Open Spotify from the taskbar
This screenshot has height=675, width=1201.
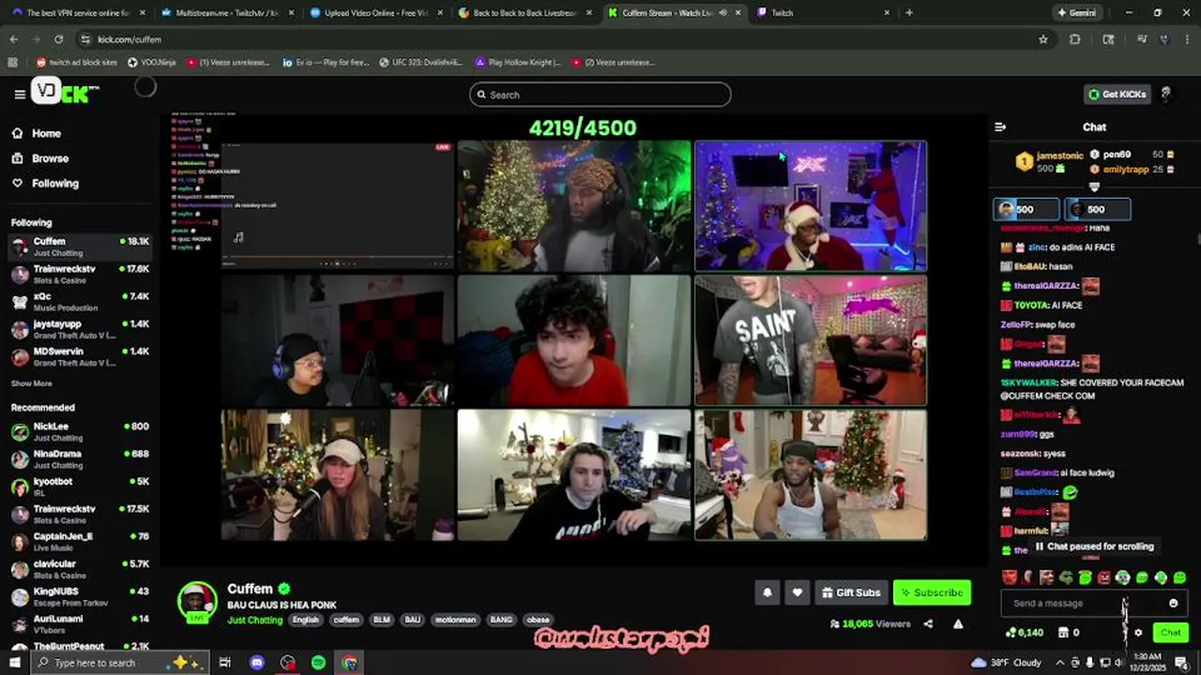[319, 663]
